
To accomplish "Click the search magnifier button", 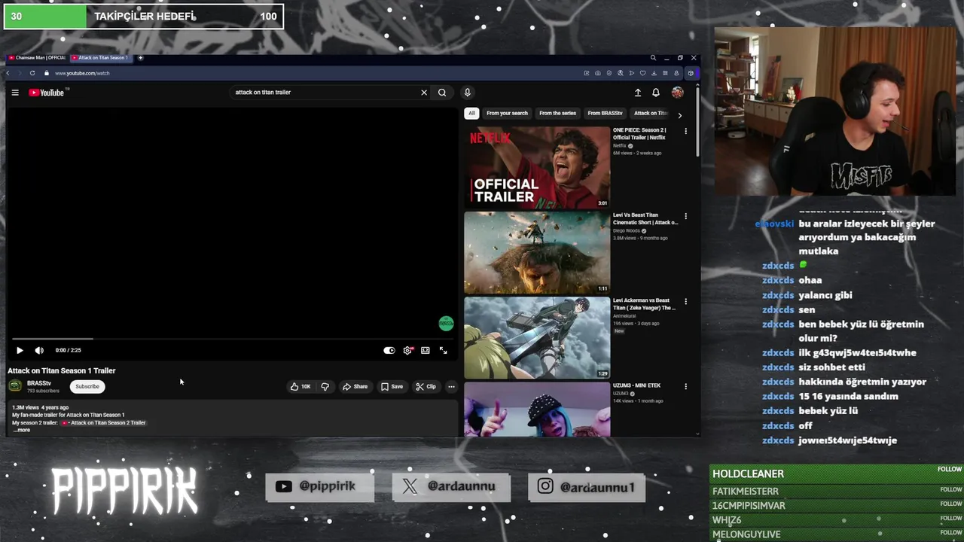I will click(x=442, y=93).
